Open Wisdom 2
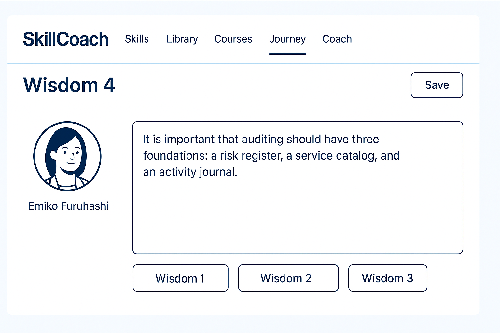 pyautogui.click(x=288, y=278)
